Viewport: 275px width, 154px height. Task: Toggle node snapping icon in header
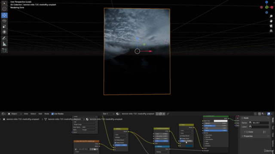click(260, 114)
